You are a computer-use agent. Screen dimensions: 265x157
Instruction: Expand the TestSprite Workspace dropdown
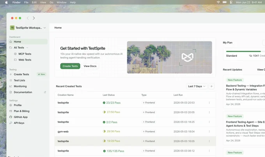tap(44, 28)
